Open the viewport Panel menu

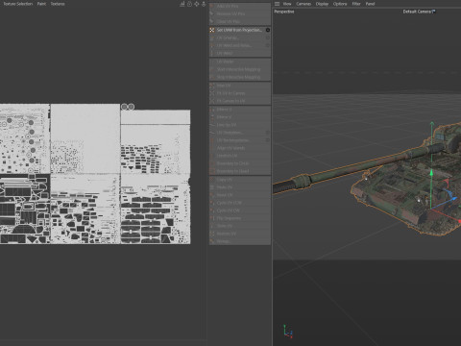[370, 4]
